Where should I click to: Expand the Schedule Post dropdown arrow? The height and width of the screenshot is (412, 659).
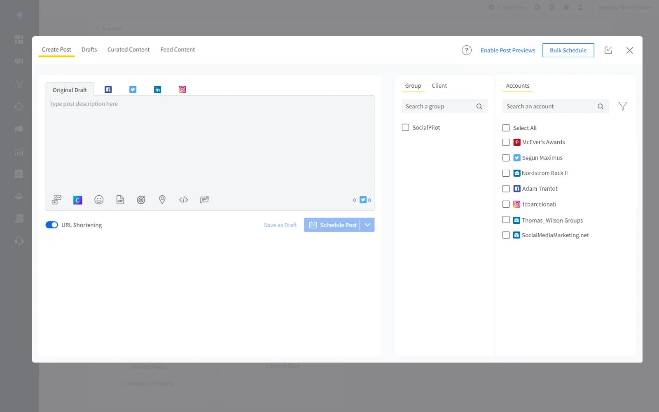tap(367, 225)
